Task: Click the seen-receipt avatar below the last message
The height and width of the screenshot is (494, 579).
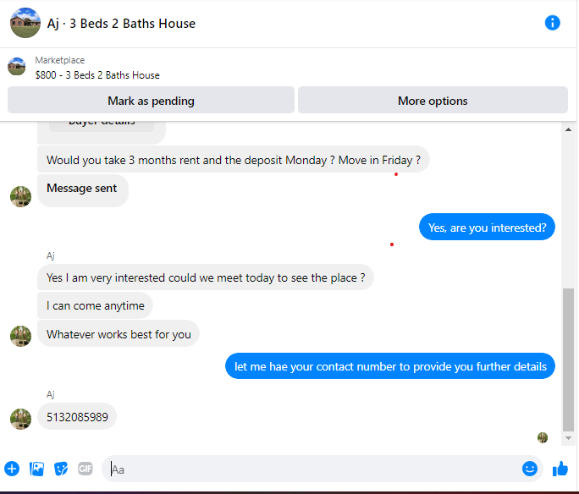Action: [543, 438]
